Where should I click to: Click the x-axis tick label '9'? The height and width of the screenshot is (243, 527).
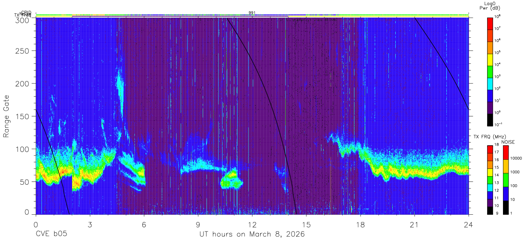tap(198, 224)
